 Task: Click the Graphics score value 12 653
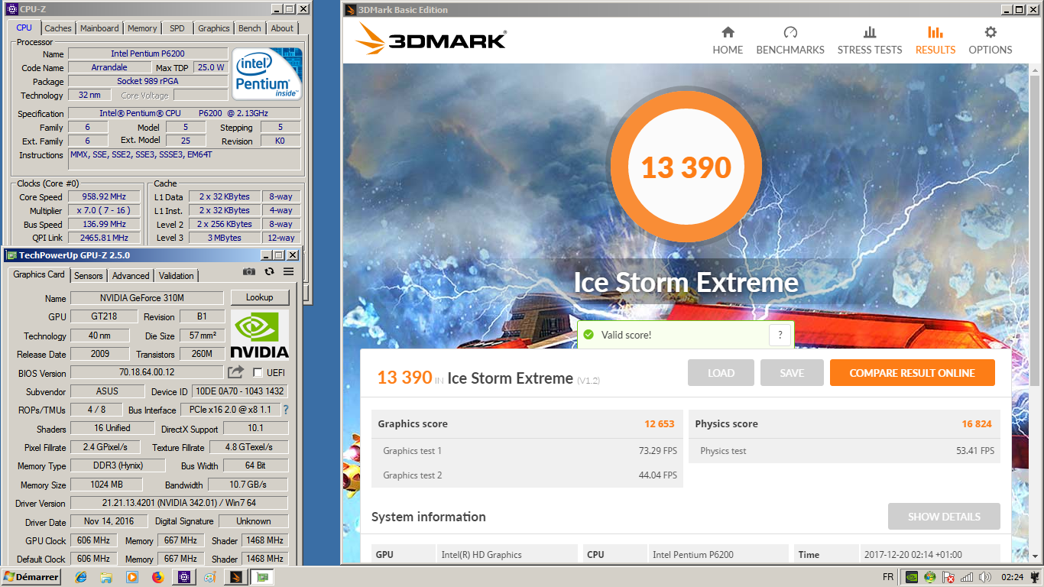(659, 423)
